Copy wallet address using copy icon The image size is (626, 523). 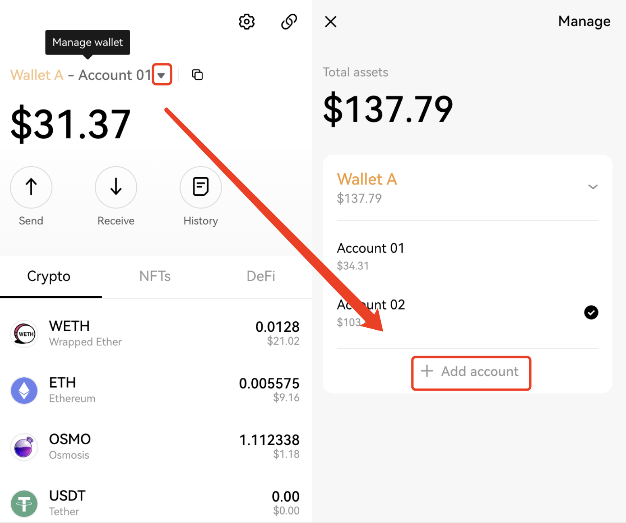(197, 75)
